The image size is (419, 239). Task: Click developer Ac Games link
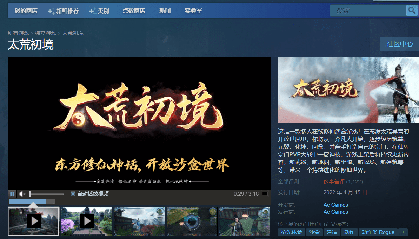tap(335, 205)
